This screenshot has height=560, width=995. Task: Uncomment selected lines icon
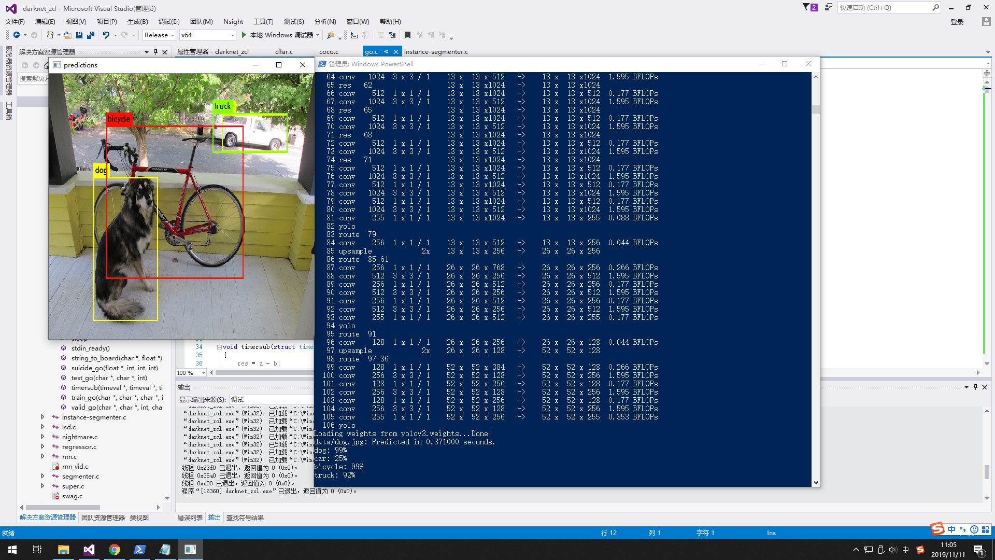tap(392, 35)
